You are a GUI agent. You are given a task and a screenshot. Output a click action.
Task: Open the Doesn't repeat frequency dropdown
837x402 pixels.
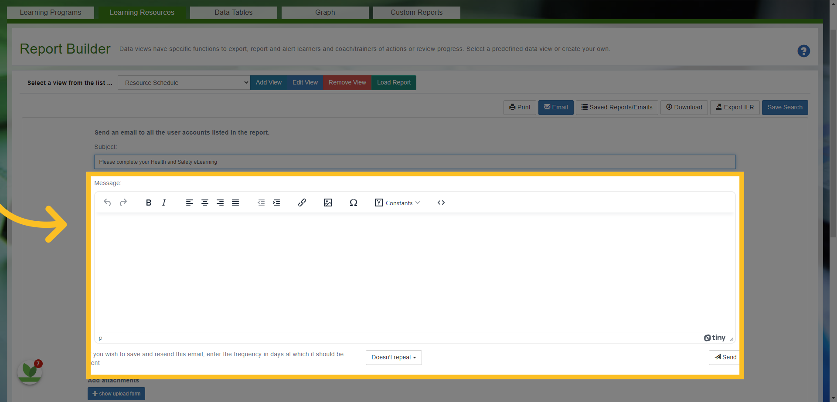[x=394, y=358]
